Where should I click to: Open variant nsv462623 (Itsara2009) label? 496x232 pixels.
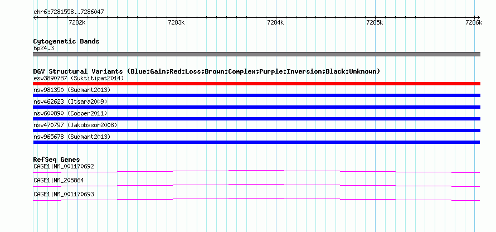pyautogui.click(x=70, y=101)
